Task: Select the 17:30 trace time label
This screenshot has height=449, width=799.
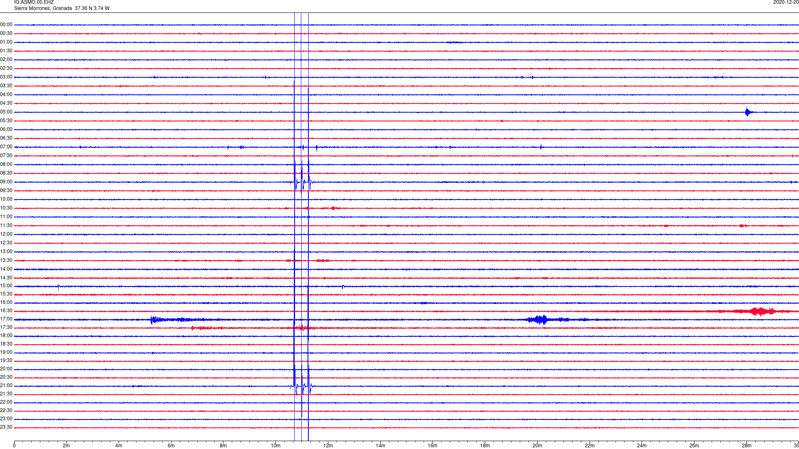Action: 6,328
